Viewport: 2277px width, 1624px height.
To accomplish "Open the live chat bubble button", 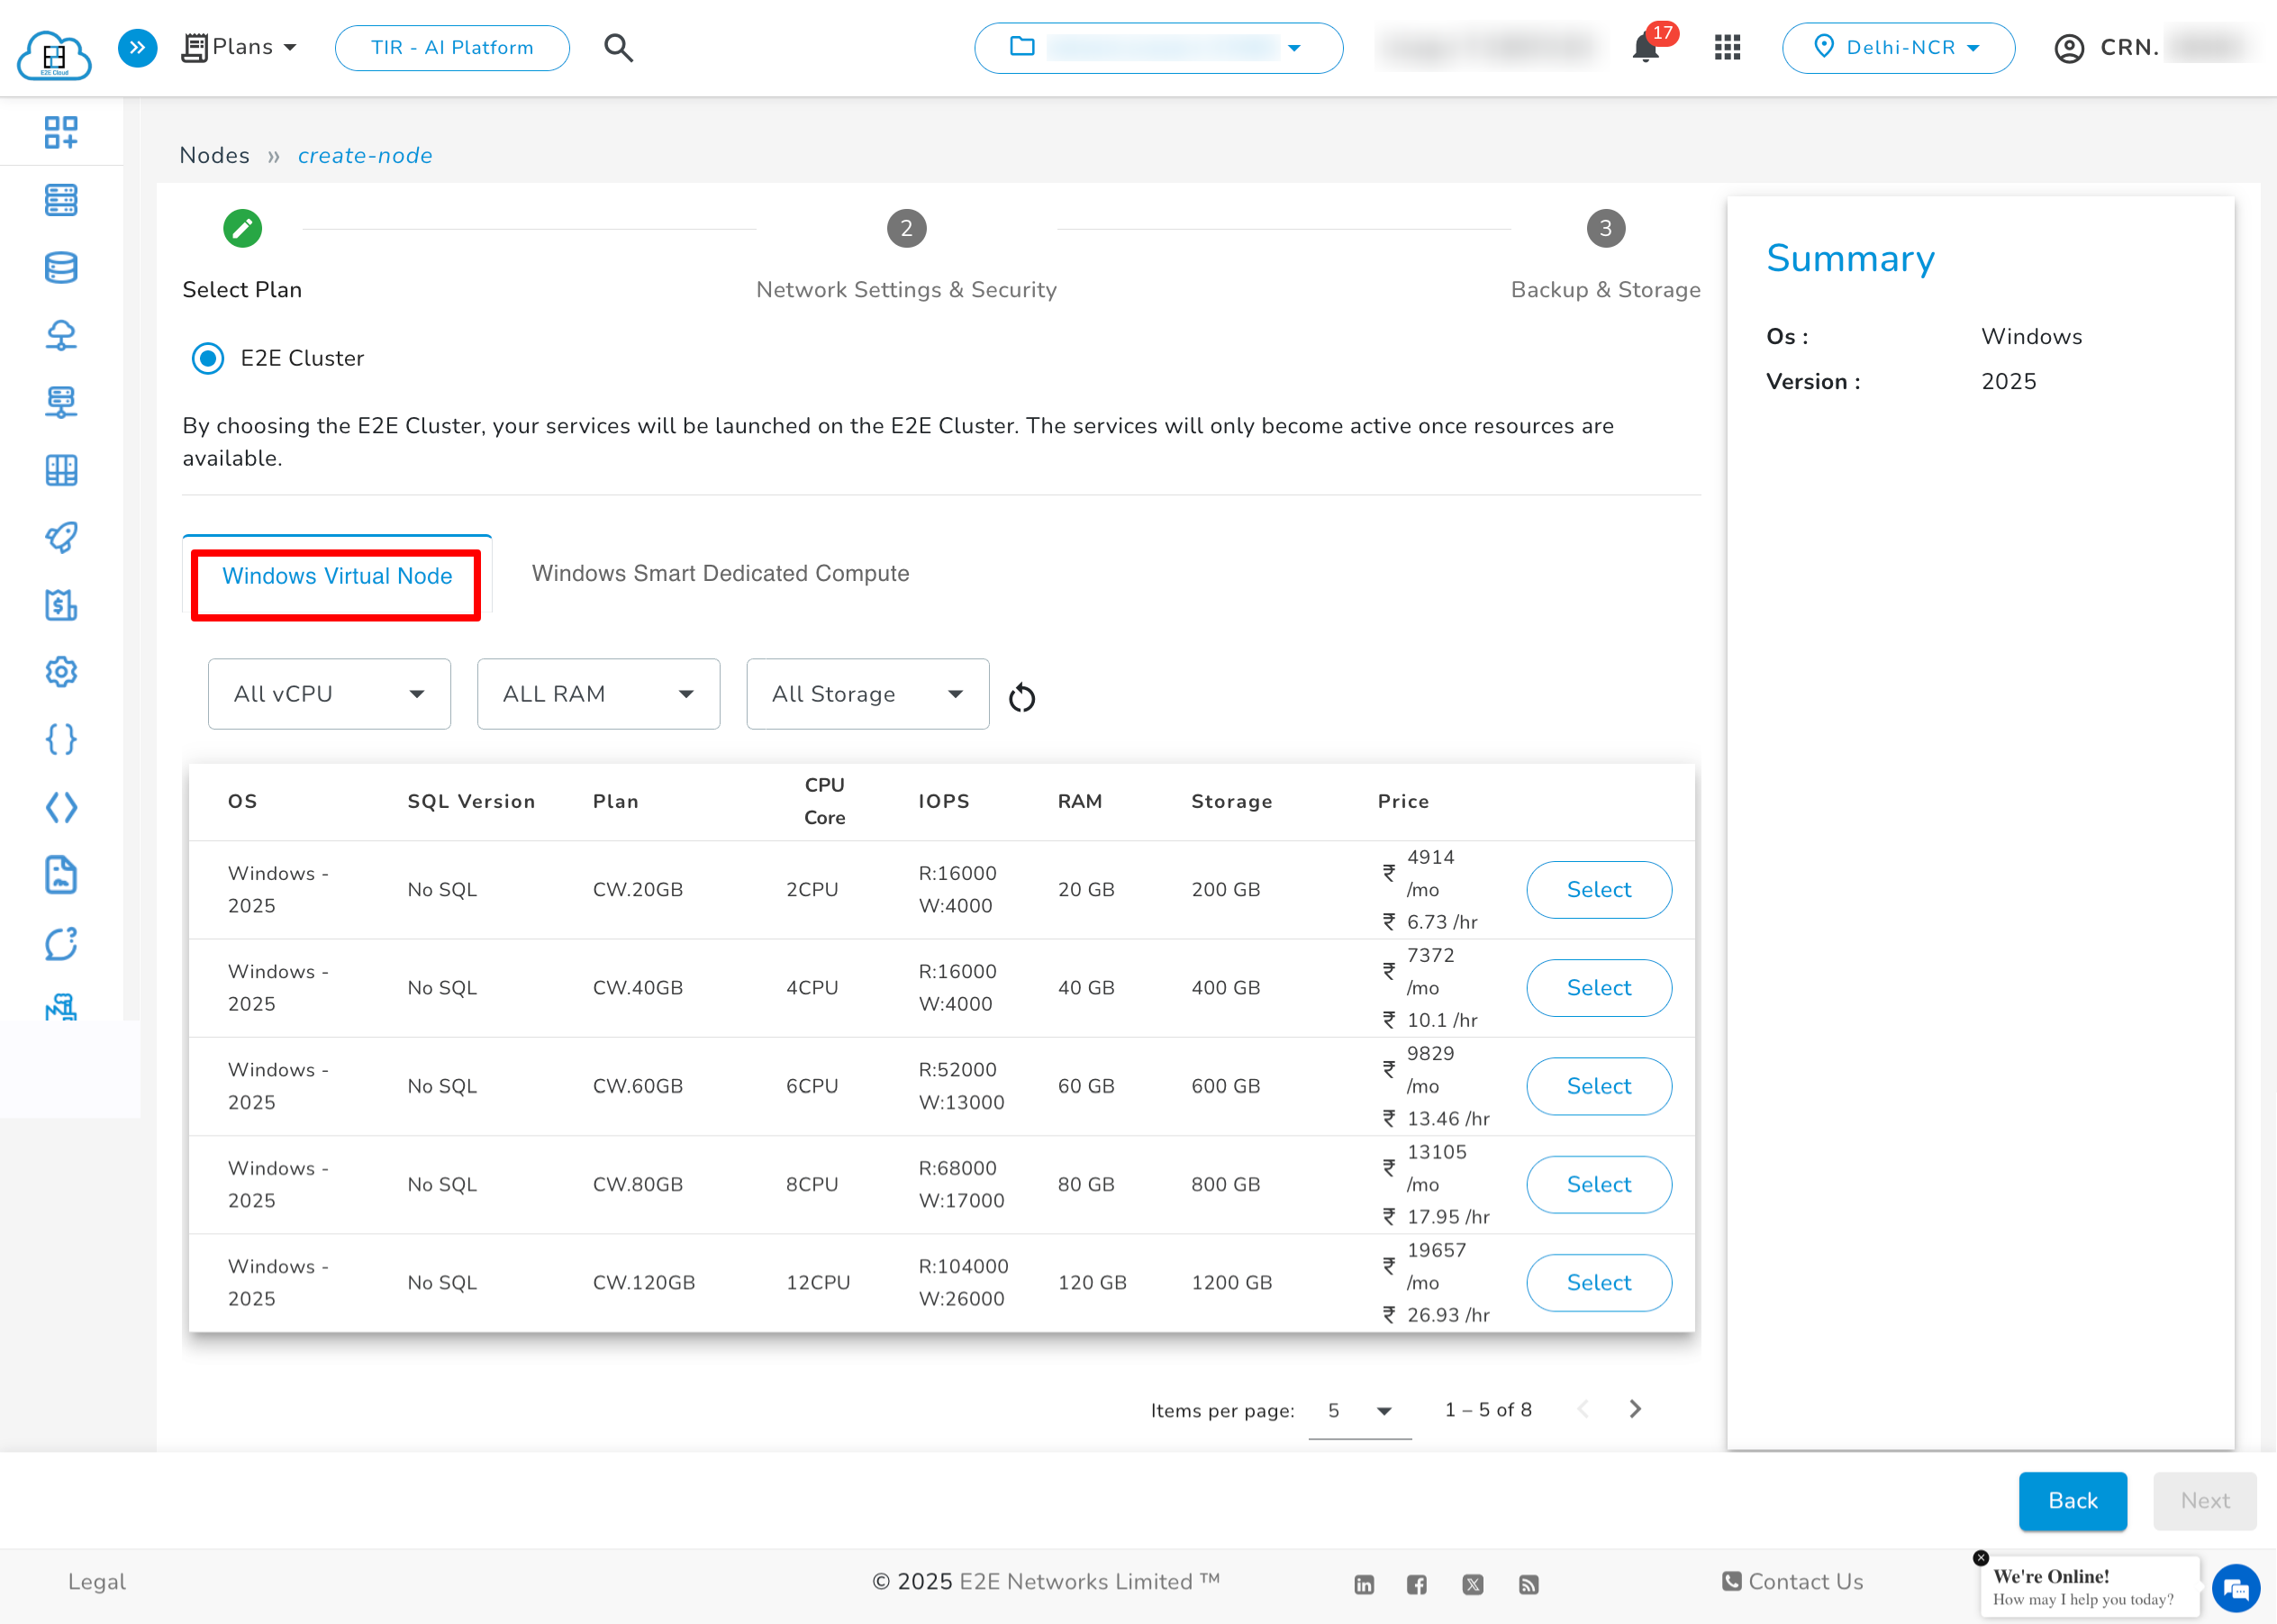I will click(2236, 1587).
